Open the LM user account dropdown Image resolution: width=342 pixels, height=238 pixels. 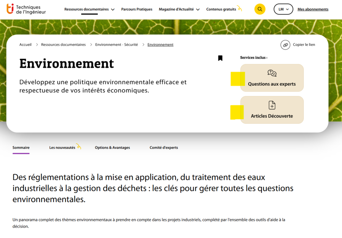283,9
